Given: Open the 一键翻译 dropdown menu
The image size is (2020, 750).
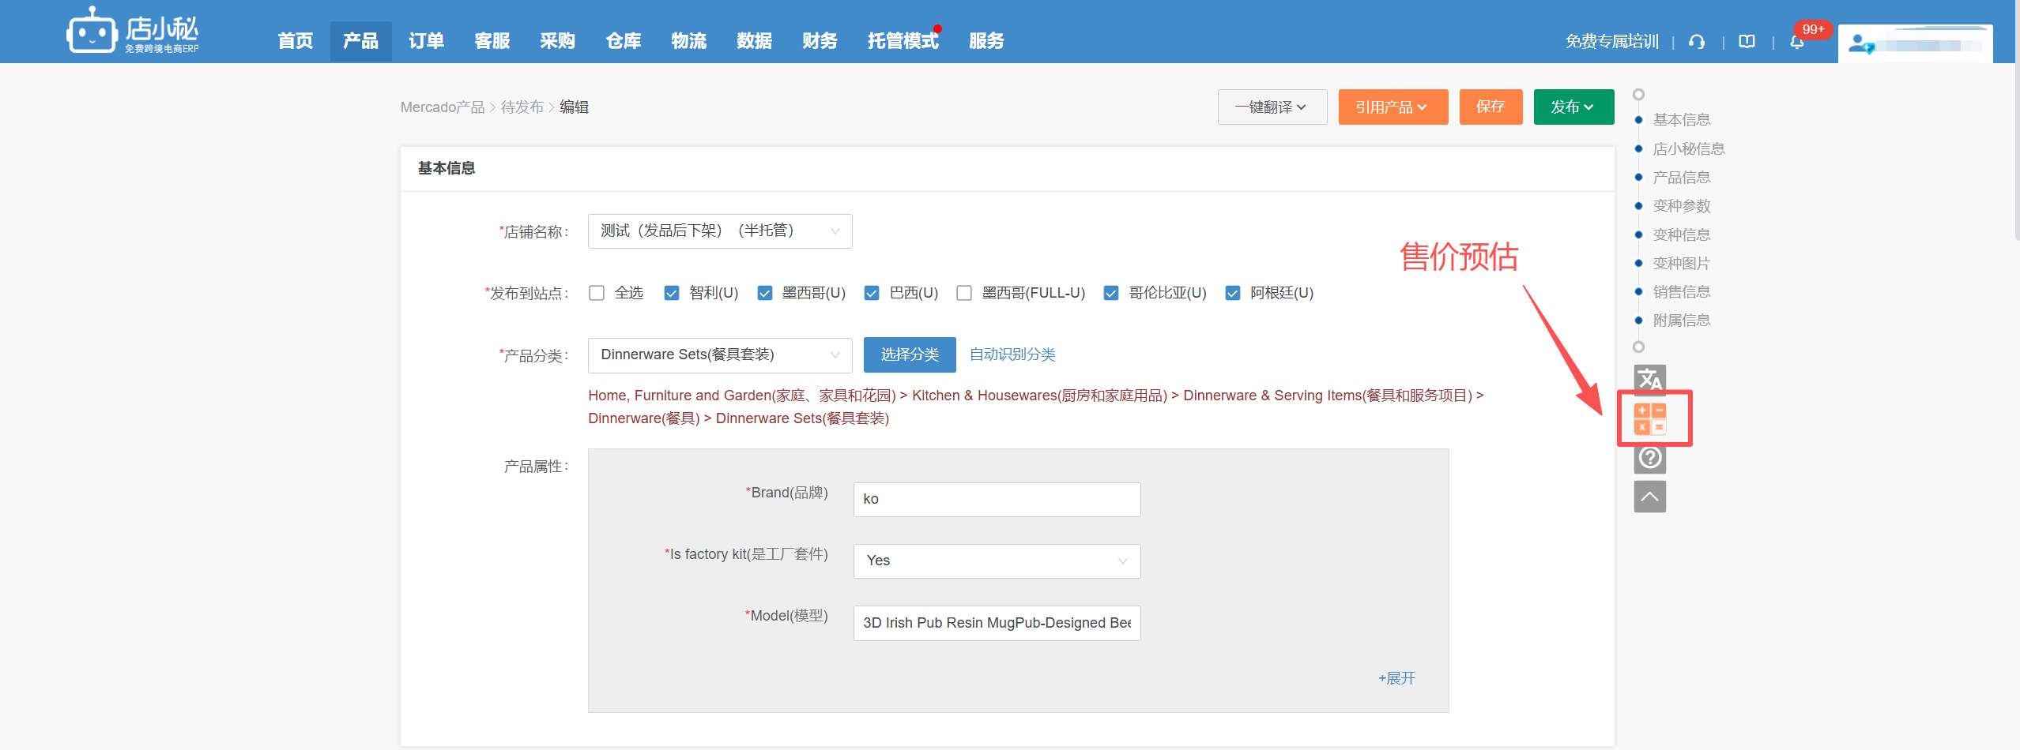Looking at the screenshot, I should (1272, 107).
